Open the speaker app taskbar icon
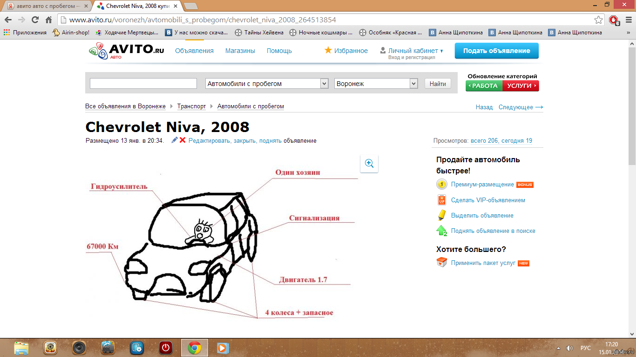636x357 pixels. point(79,348)
